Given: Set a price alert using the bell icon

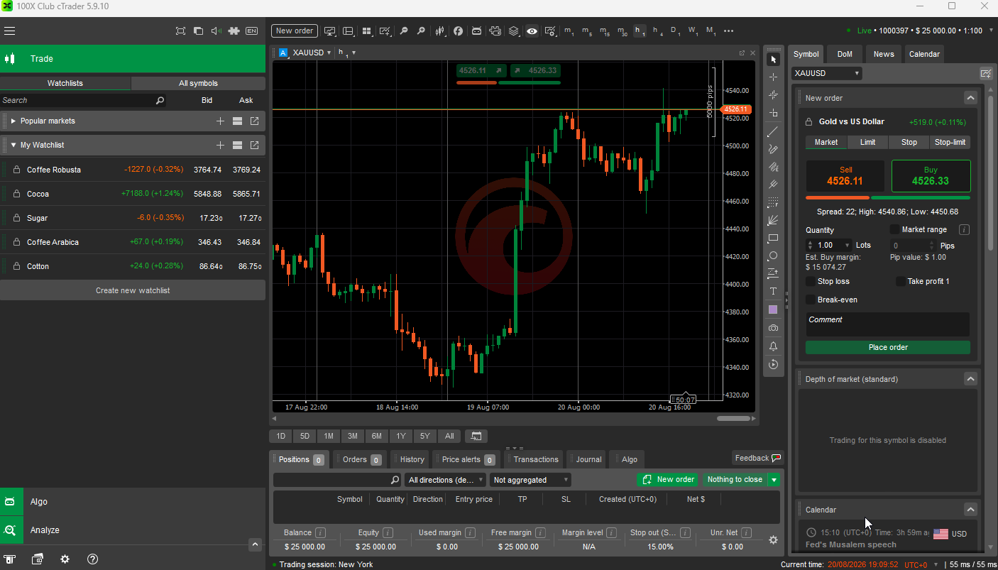Looking at the screenshot, I should pyautogui.click(x=774, y=346).
